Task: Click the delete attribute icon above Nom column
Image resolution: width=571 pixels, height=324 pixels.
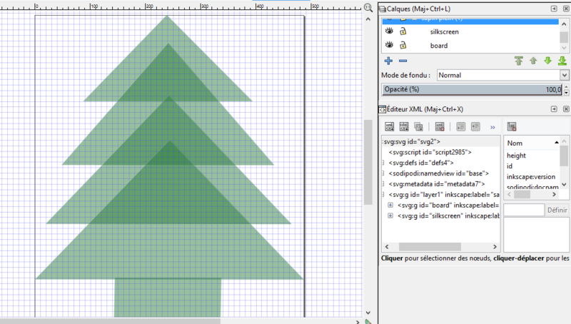Action: point(512,126)
